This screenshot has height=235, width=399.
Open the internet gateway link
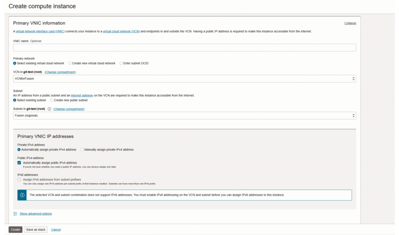tap(82, 95)
